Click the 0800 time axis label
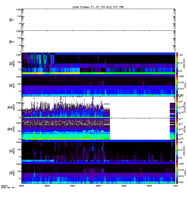 tap(22, 186)
